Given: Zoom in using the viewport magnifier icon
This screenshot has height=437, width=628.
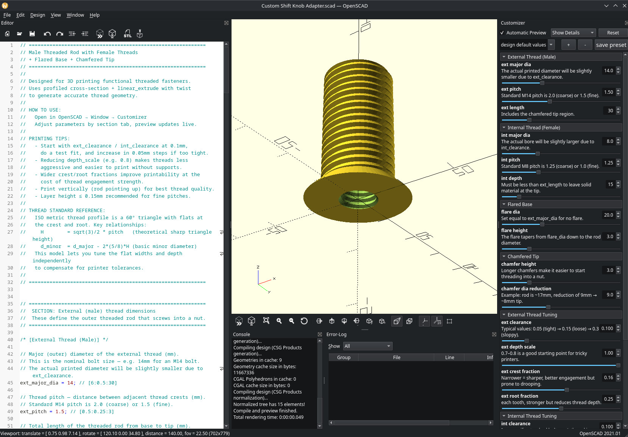Looking at the screenshot, I should click(x=279, y=321).
